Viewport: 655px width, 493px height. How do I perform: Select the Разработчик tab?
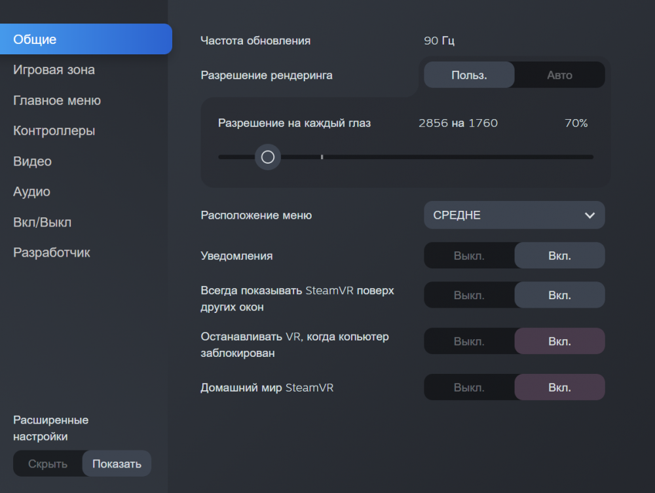tap(52, 253)
